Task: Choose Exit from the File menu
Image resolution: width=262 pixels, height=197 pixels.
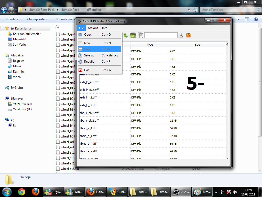Action: (100, 70)
